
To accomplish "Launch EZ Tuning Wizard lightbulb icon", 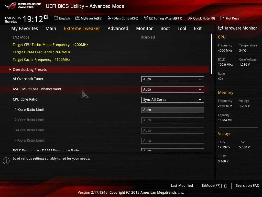I will [x=146, y=18].
